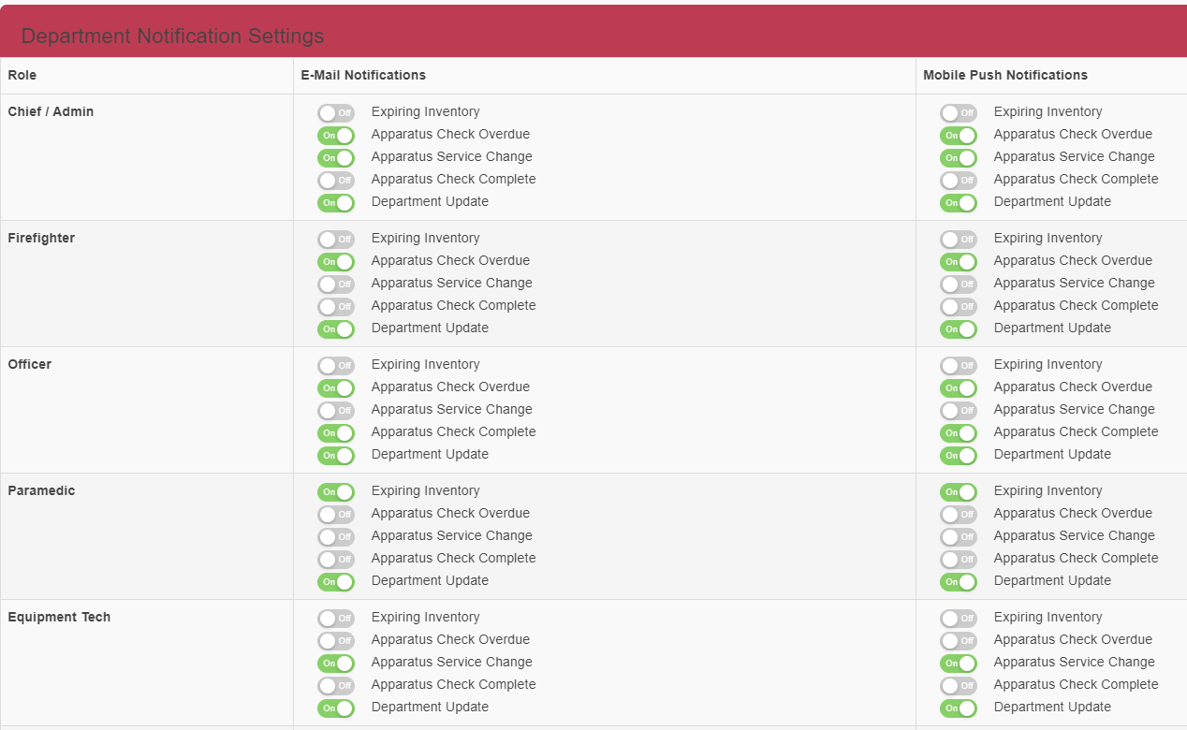Enable Apparatus Check Complete email for Equipment Tech
The image size is (1187, 730).
click(335, 685)
